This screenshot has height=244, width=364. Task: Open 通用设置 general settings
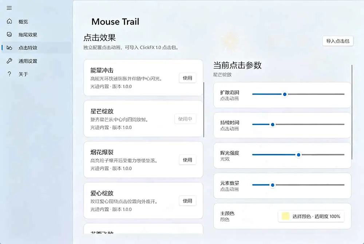click(x=36, y=61)
